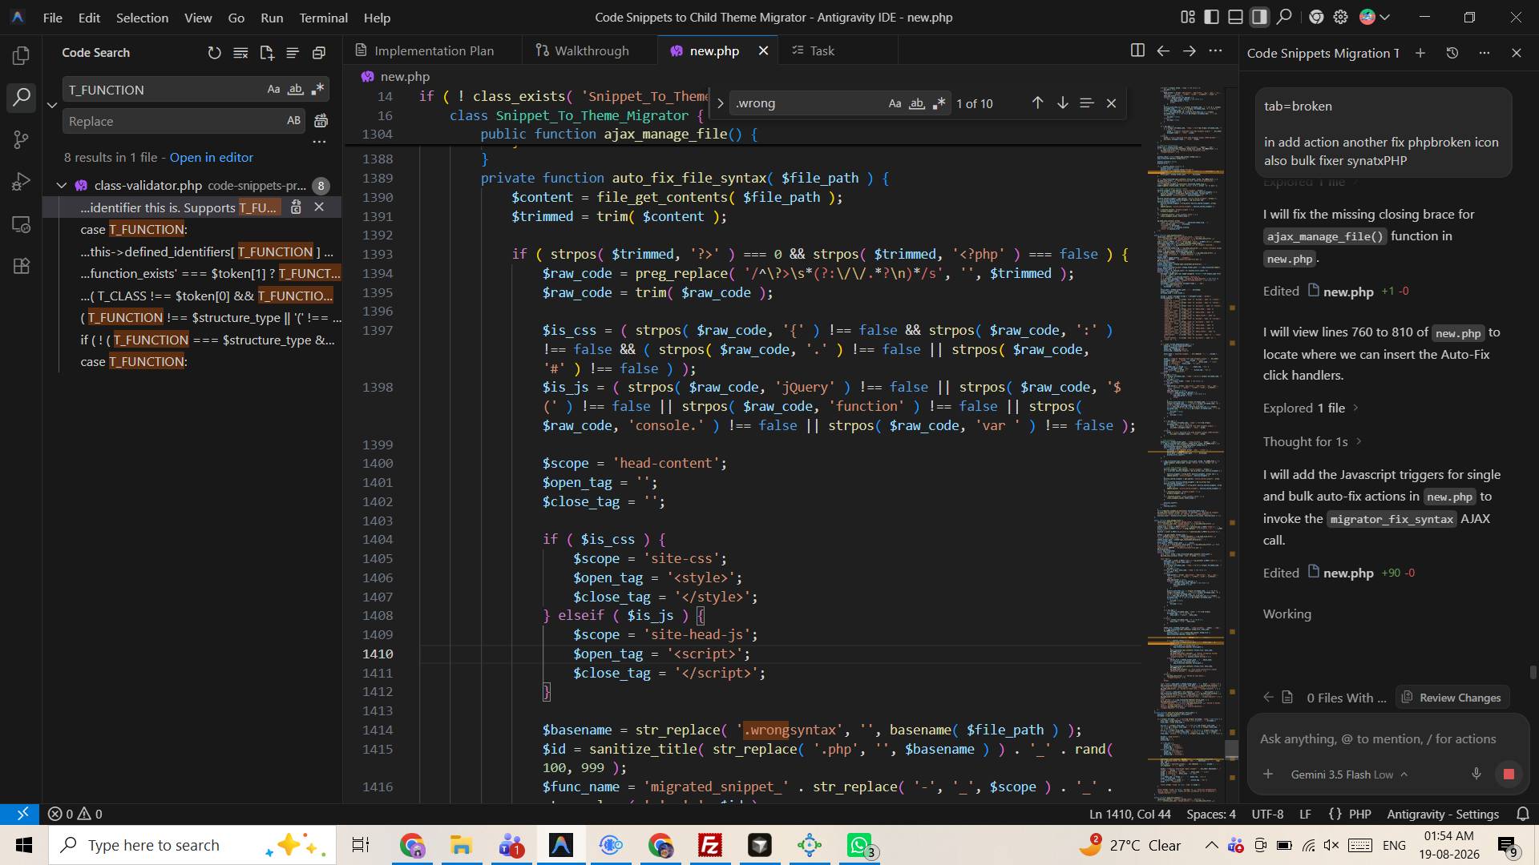Stop the running agent response

pyautogui.click(x=1508, y=774)
